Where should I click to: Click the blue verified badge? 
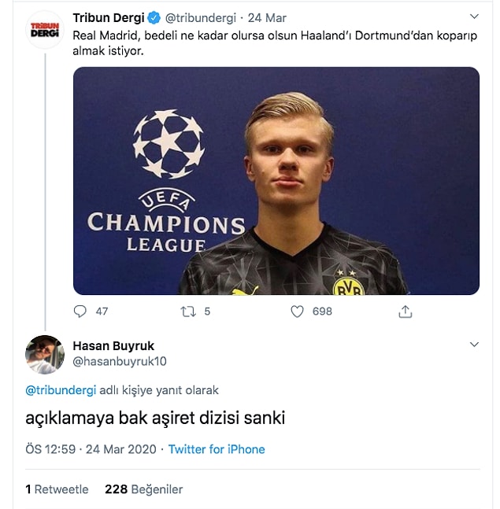154,18
